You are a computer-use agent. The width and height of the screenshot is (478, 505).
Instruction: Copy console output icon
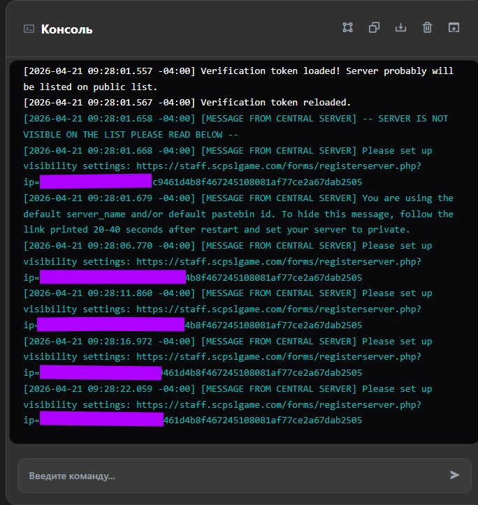pyautogui.click(x=374, y=28)
